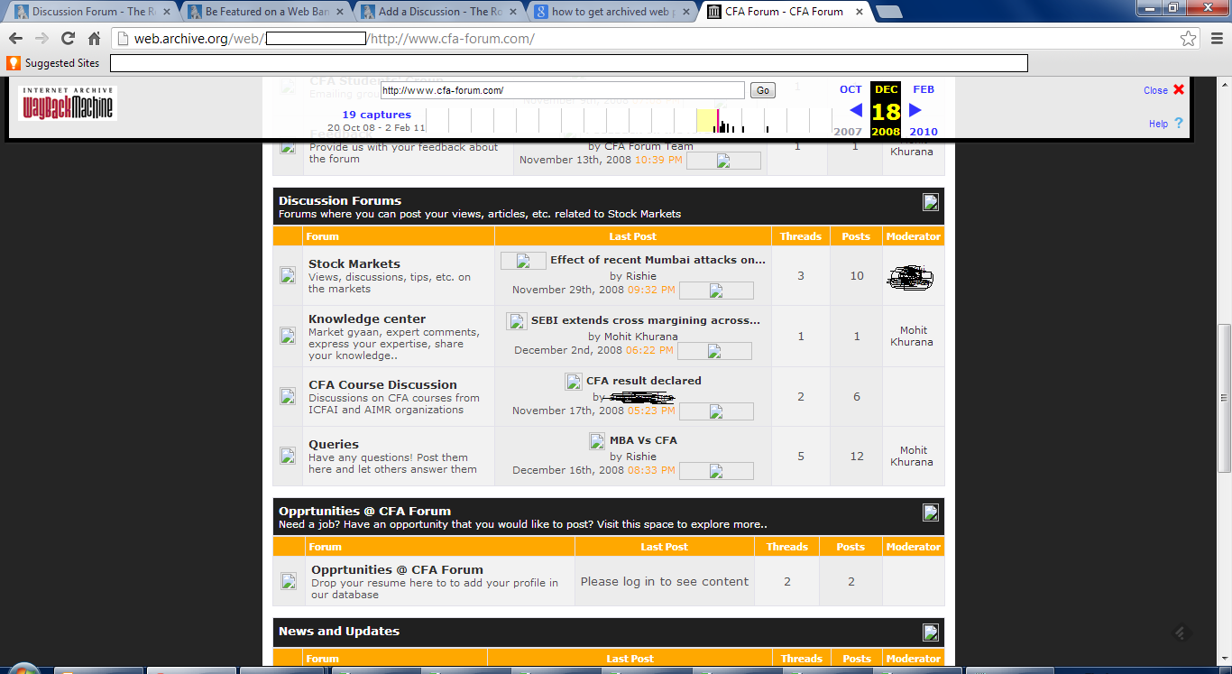Jump to next capture with right arrow

915,110
